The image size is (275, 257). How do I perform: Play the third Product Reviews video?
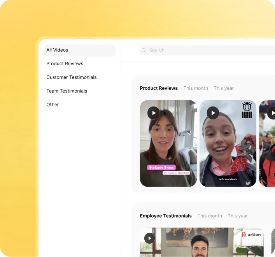point(271,113)
